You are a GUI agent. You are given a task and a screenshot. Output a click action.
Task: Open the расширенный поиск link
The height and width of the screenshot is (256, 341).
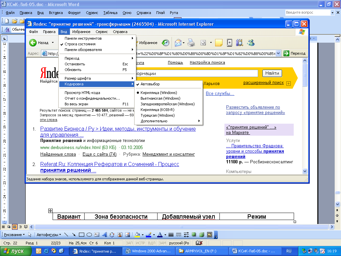click(x=263, y=83)
